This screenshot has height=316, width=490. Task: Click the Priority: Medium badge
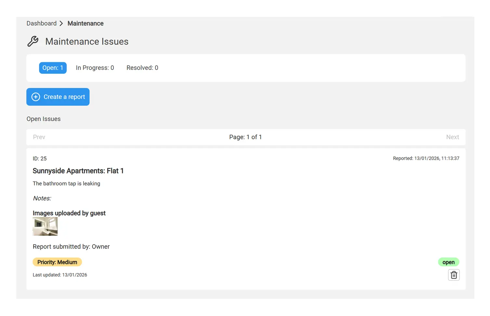tap(57, 262)
